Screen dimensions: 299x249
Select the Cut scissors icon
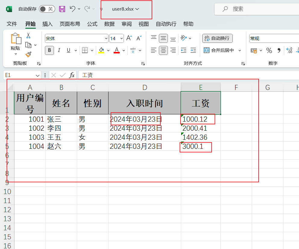pos(28,36)
